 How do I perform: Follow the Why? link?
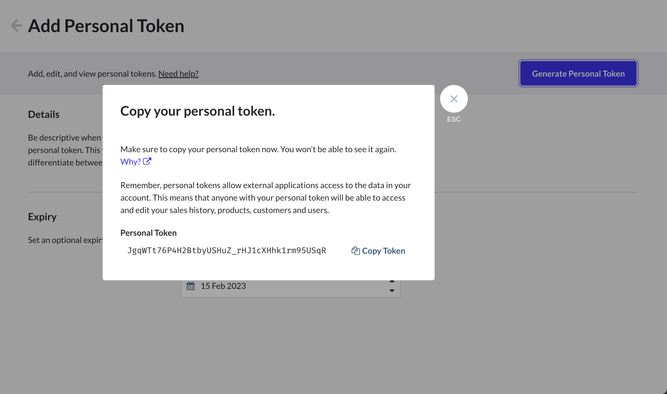tap(130, 162)
